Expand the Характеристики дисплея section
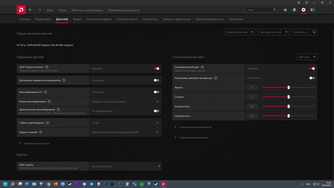This screenshot has width=334, height=188. click(x=36, y=143)
